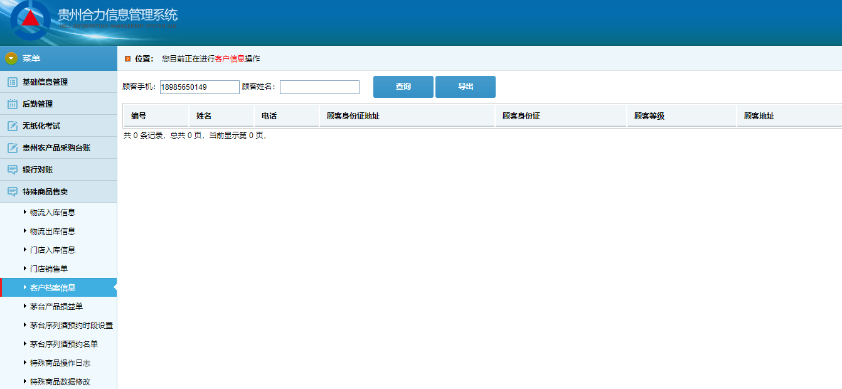Image resolution: width=842 pixels, height=389 pixels.
Task: Expand the 基础信息管理 menu section
Action: [x=45, y=82]
